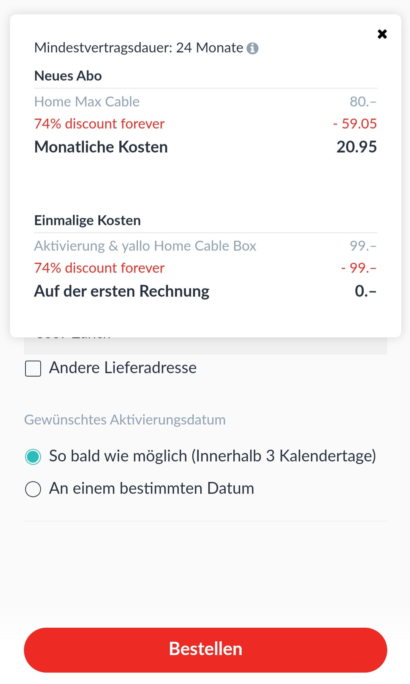This screenshot has width=410, height=684.
Task: Choose An einem bestimmten Datum radio button
Action: click(33, 489)
